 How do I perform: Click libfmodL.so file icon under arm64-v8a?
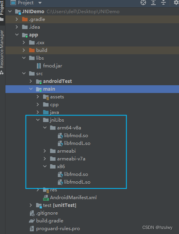tap(60, 144)
